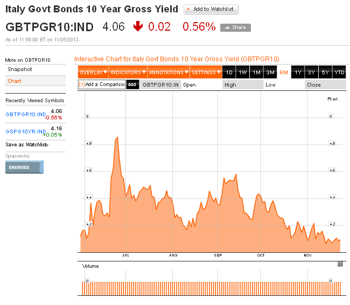Select the 1Y time range
350x305 pixels.
(298, 72)
